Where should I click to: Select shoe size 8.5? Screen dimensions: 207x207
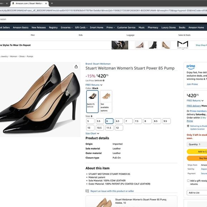(157, 121)
